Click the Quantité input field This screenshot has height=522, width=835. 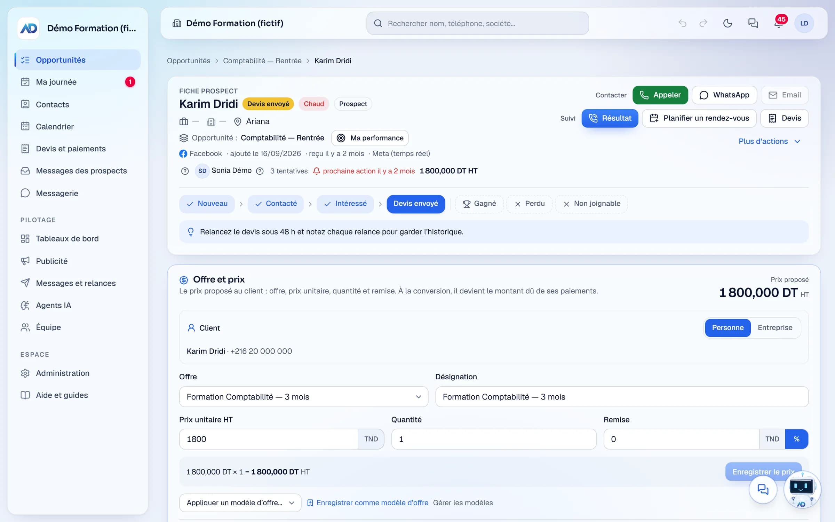494,439
